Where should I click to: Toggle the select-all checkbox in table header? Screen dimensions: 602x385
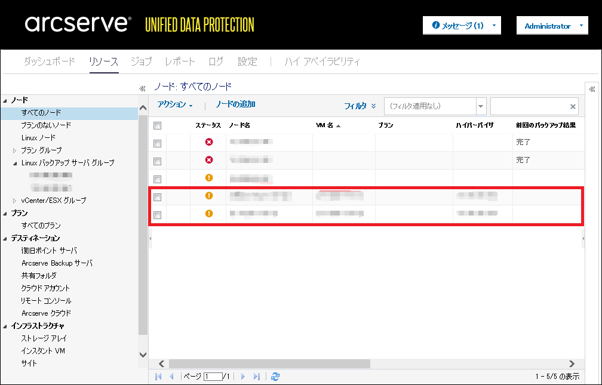(x=158, y=125)
